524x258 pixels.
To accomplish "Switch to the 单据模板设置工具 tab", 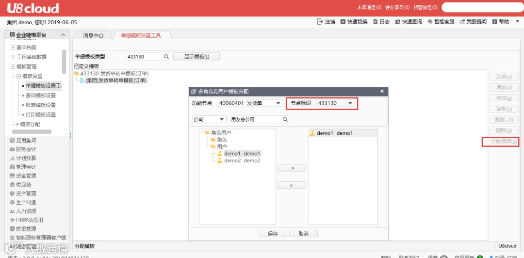I will click(141, 35).
